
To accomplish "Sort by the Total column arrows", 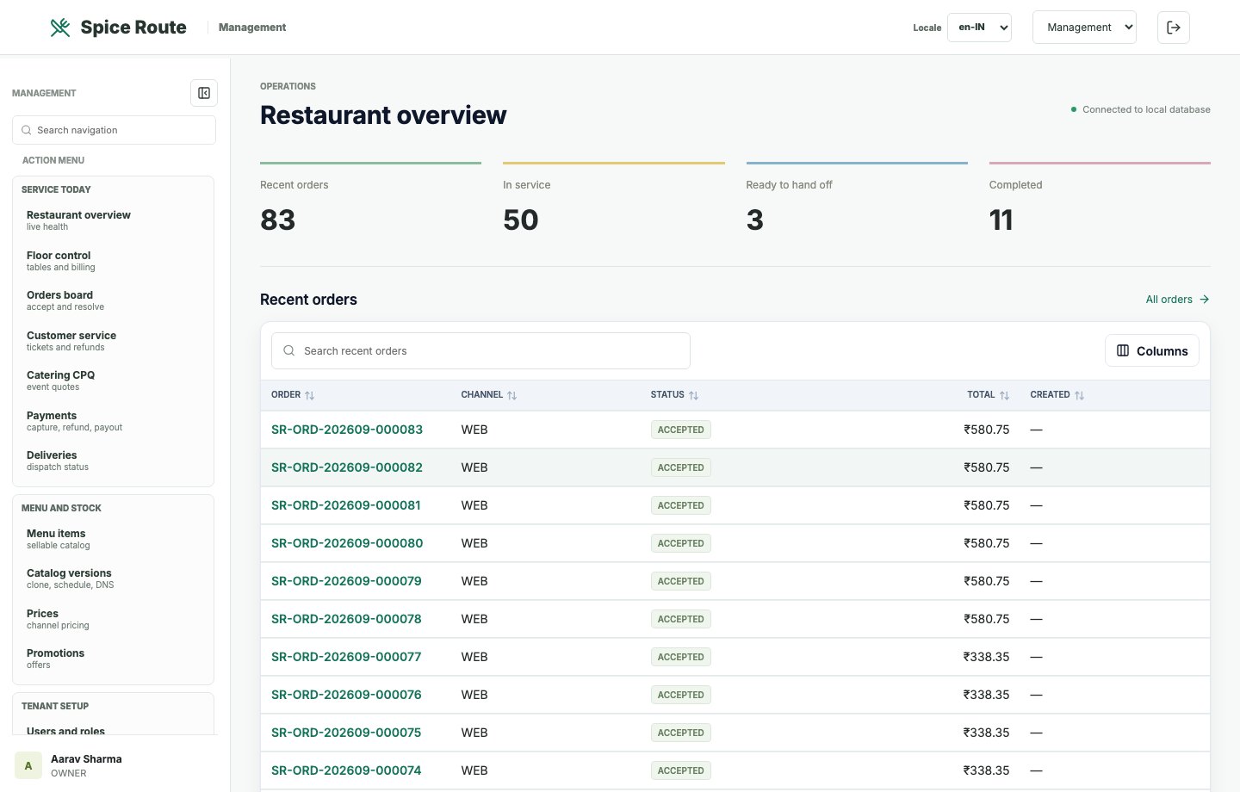I will 1004,395.
